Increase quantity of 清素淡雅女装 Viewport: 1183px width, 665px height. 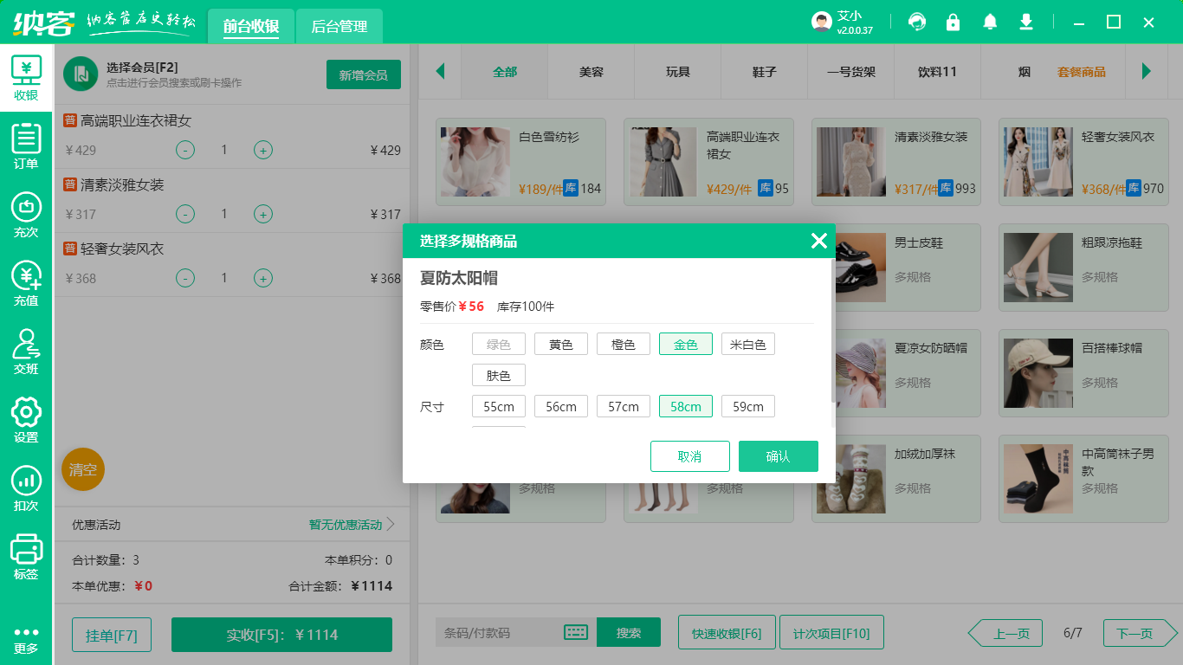click(x=263, y=214)
